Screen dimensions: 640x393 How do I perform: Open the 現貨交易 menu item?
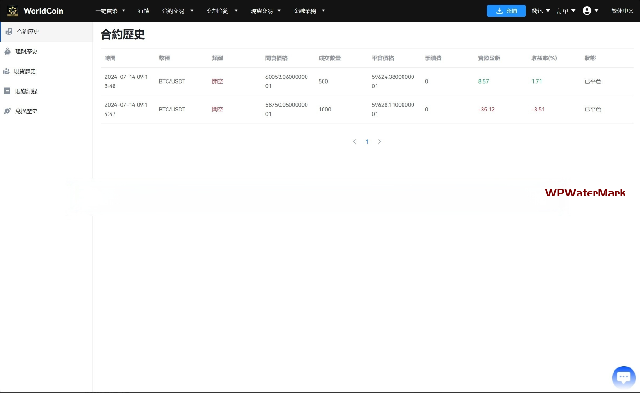pyautogui.click(x=265, y=10)
